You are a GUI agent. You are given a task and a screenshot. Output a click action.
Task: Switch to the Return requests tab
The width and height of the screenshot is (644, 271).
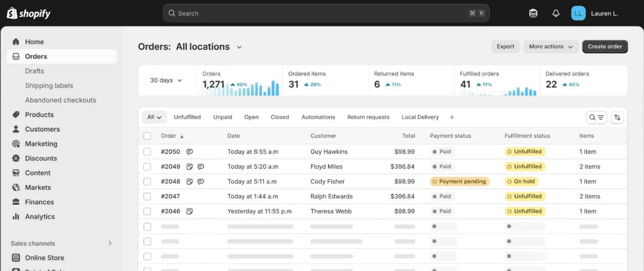(368, 118)
